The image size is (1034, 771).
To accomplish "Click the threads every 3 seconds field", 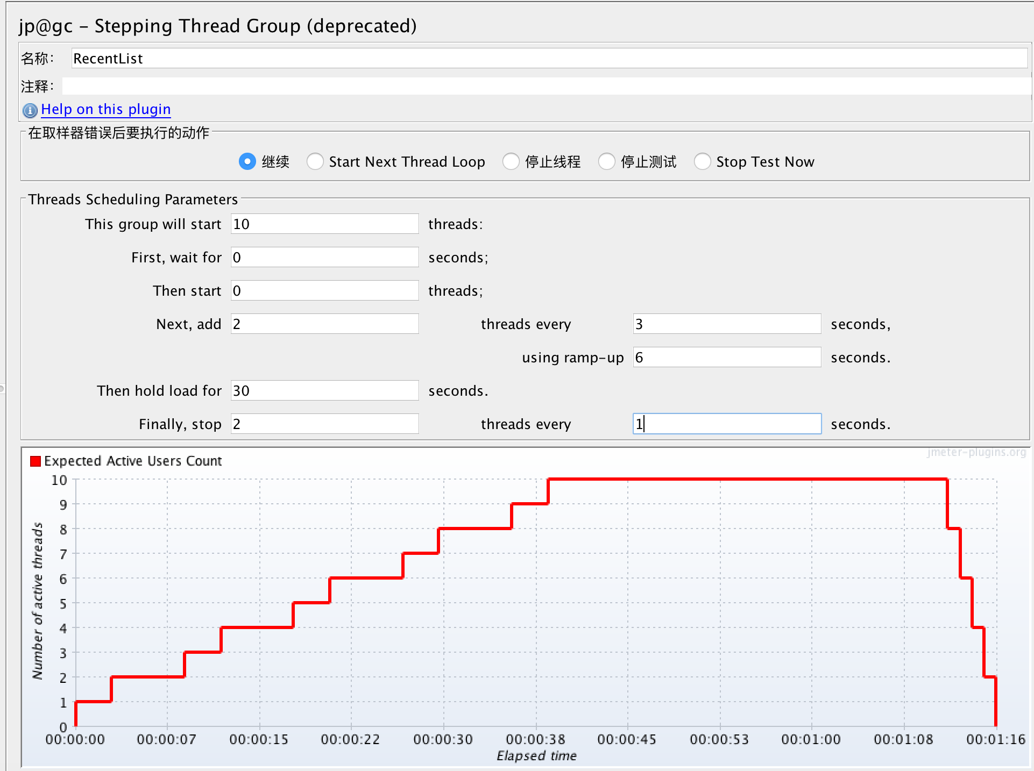I will [x=726, y=324].
